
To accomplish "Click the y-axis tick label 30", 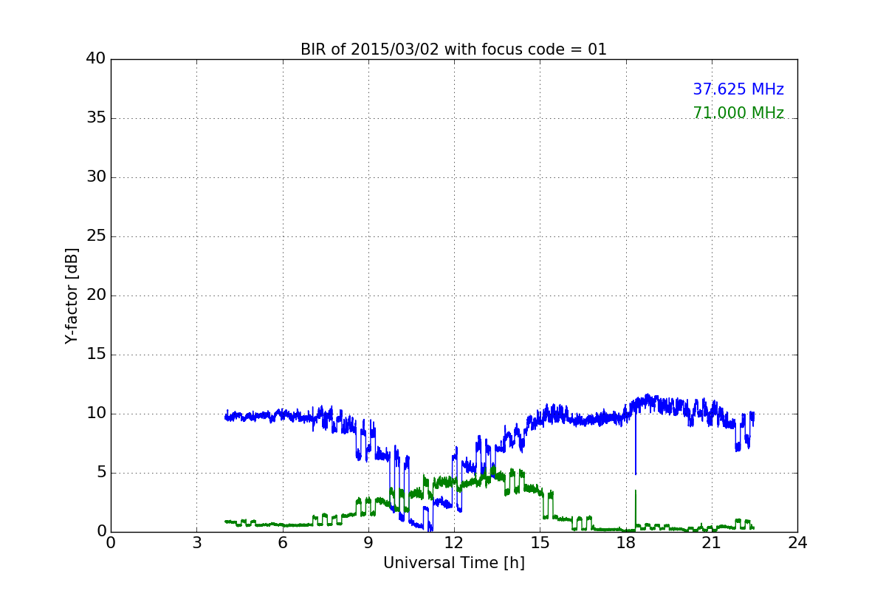I will coord(95,177).
